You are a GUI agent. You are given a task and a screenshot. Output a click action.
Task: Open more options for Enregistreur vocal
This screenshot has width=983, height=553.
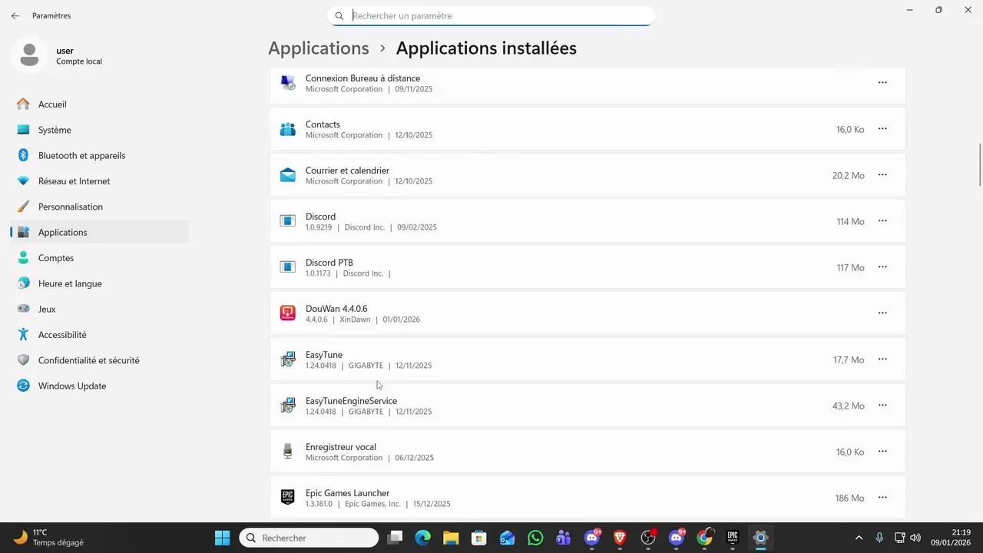click(x=882, y=452)
